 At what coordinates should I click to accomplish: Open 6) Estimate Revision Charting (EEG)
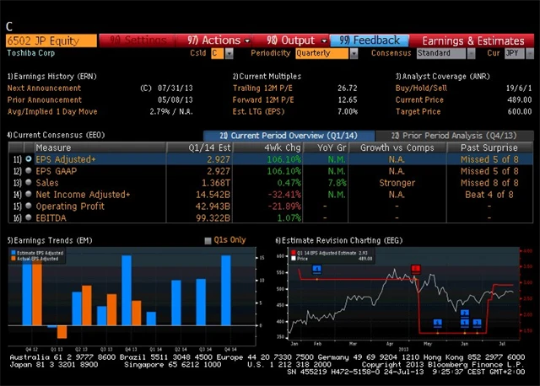(339, 240)
